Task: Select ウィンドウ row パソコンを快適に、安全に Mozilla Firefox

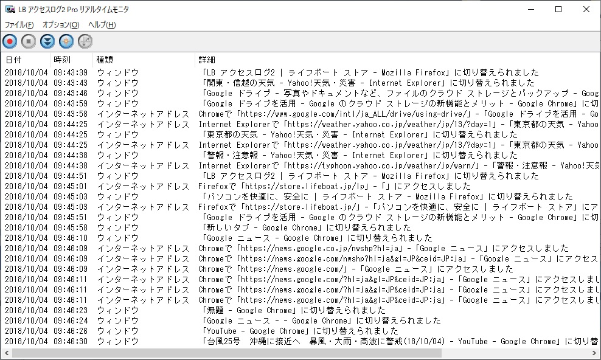Action: [300, 196]
